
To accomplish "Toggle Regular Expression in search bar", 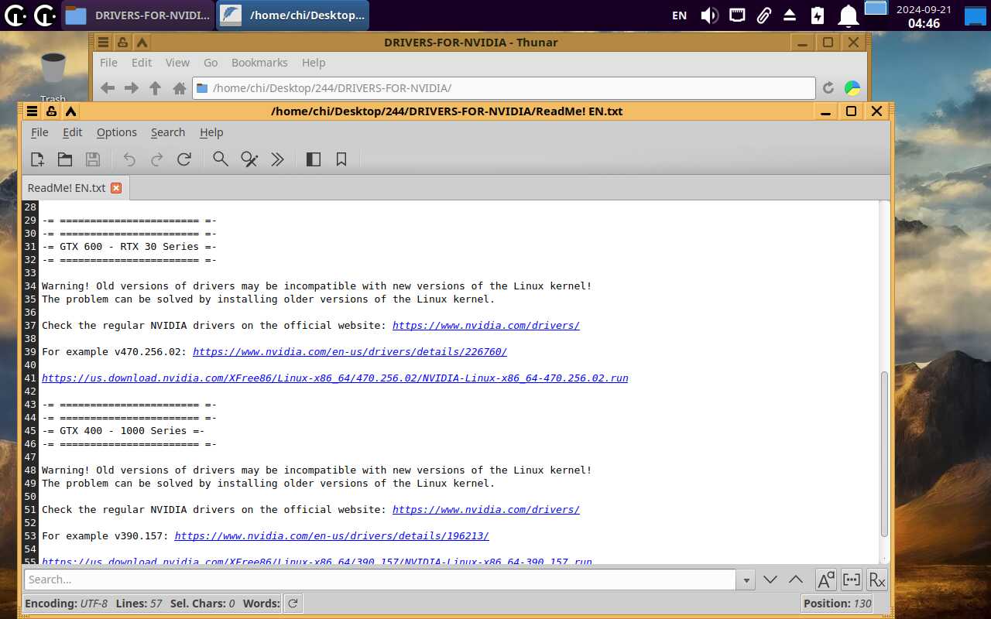I will 876,580.
